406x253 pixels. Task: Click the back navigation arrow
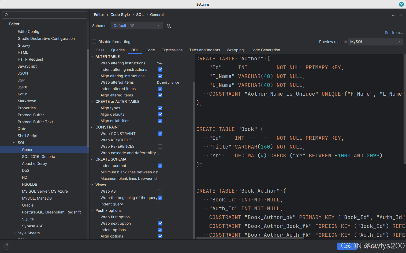point(393,15)
